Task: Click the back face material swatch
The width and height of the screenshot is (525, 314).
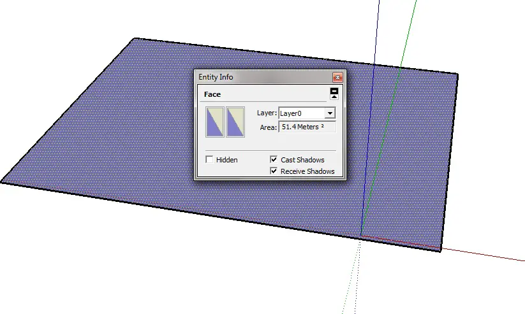Action: [x=235, y=122]
